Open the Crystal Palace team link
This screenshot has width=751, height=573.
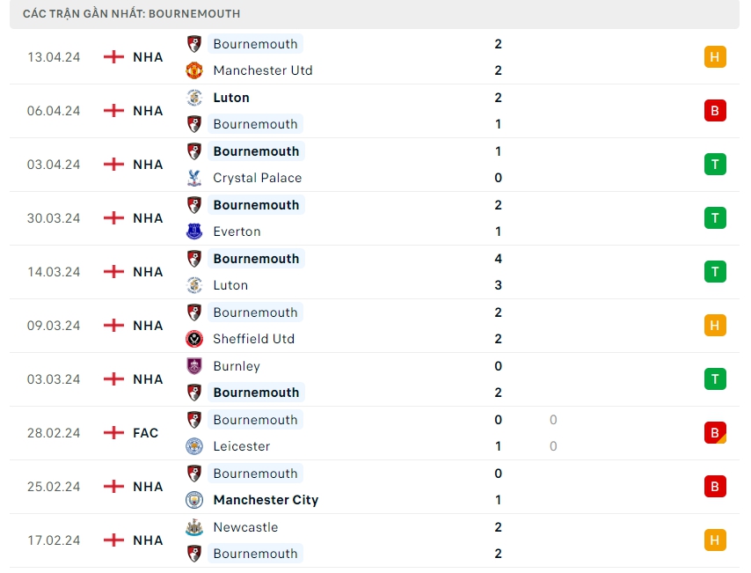coord(258,178)
